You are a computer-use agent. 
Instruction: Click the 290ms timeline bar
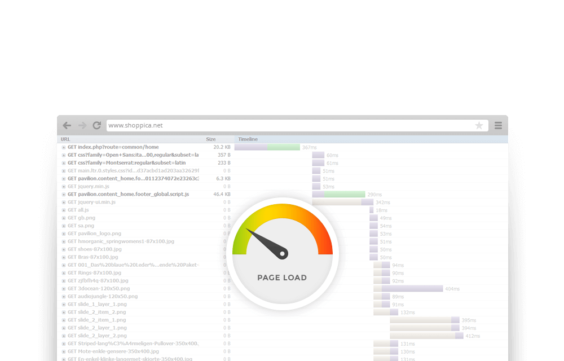coord(338,194)
